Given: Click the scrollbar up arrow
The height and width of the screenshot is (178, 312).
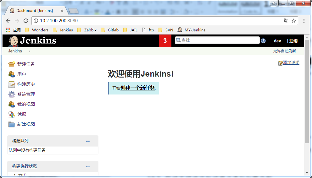Looking at the screenshot, I should tap(307, 37).
